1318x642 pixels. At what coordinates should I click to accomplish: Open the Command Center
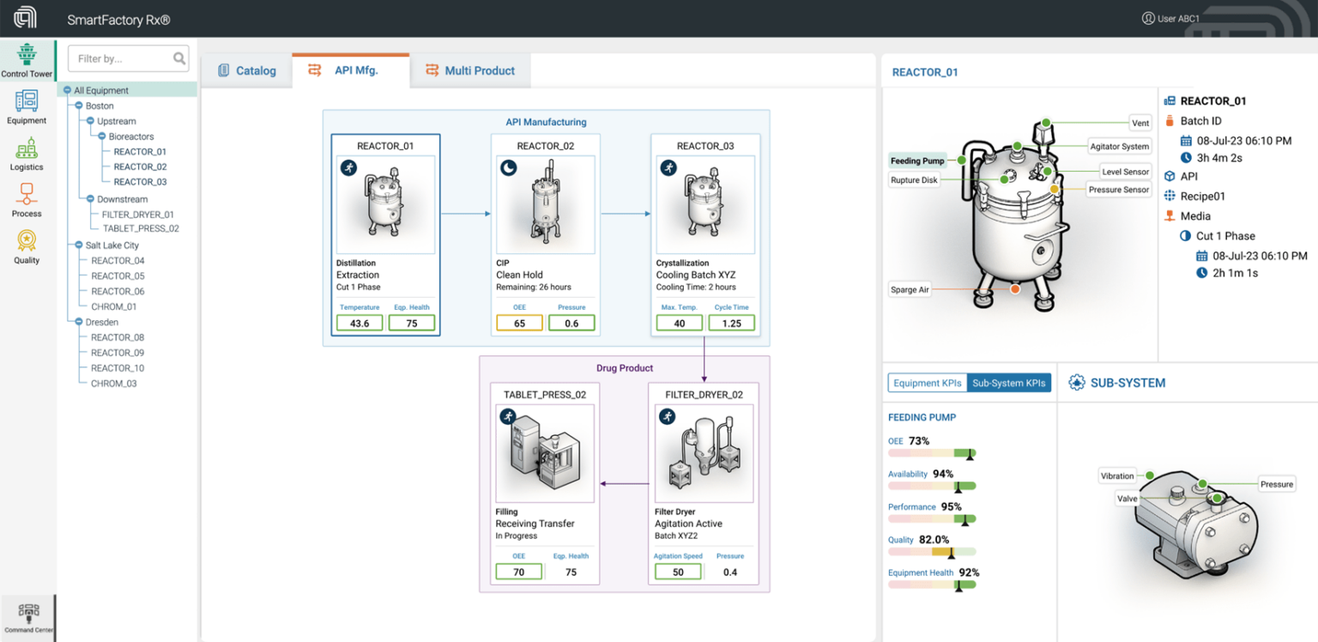coord(27,616)
